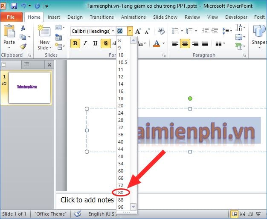Image resolution: width=267 pixels, height=219 pixels.
Task: Click the Undo icon
Action: pos(23,6)
